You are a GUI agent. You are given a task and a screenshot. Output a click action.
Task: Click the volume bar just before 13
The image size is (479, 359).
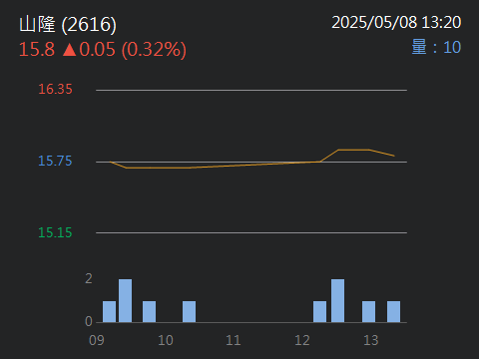tap(368, 311)
